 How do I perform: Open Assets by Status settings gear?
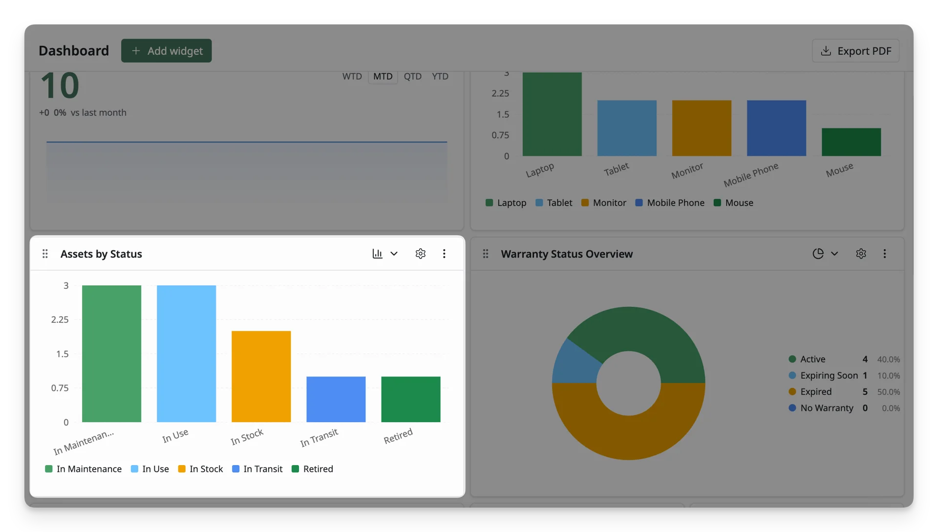(x=420, y=254)
